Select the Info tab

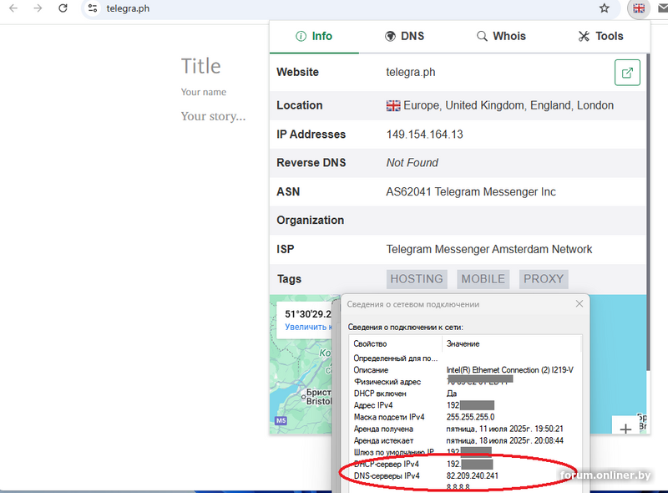click(x=314, y=36)
